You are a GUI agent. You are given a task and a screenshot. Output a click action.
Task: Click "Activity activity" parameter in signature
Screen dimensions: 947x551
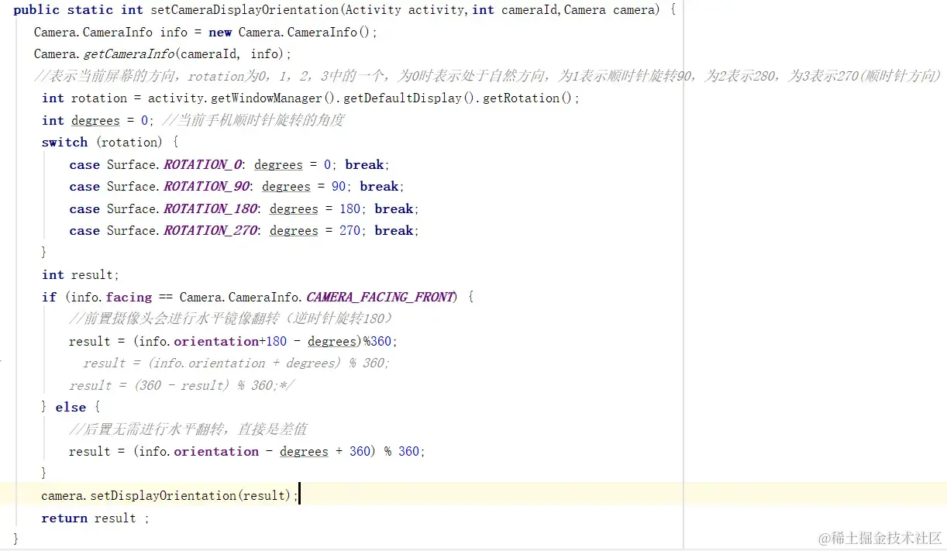[x=405, y=10]
